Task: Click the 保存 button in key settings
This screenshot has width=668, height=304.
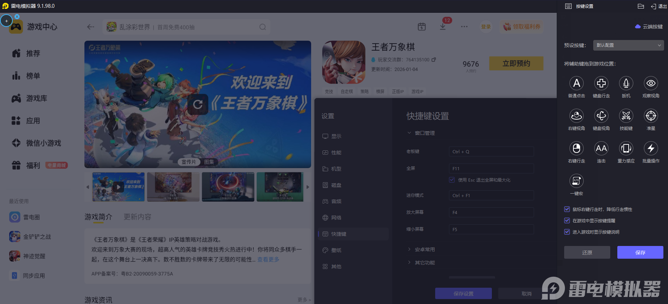Action: [640, 252]
